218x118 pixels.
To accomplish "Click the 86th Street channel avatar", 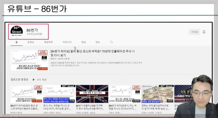I will point(17,32).
